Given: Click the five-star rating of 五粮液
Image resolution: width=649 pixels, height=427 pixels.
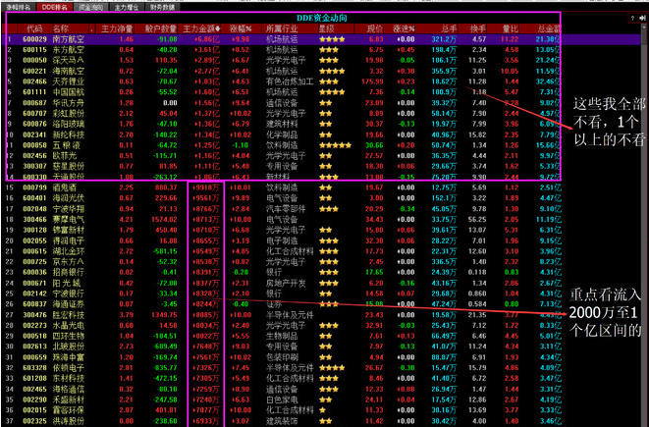Looking at the screenshot, I should pyautogui.click(x=335, y=145).
